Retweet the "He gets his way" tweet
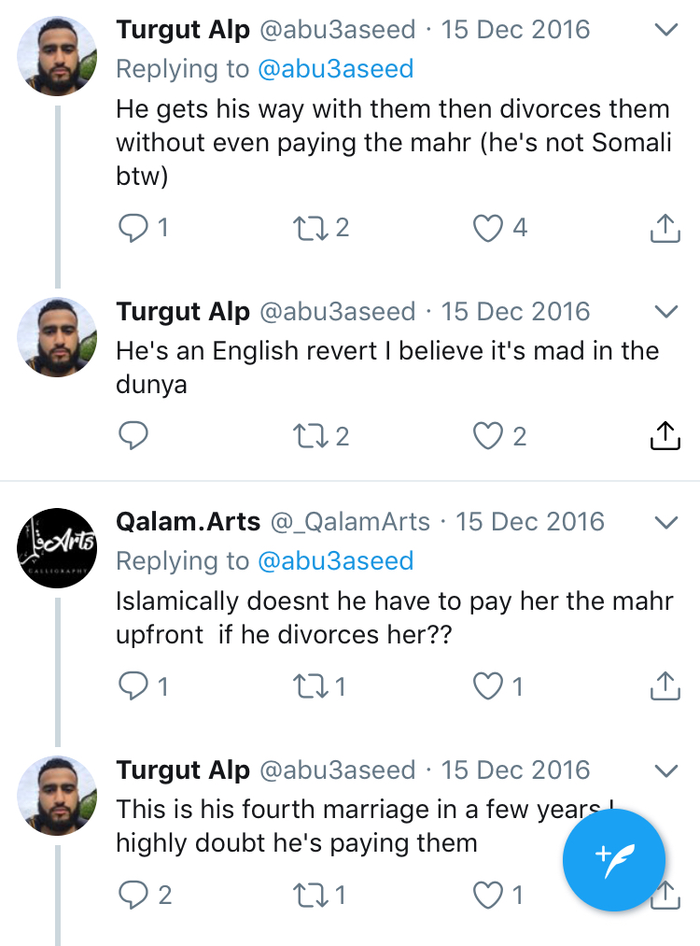Viewport: 700px width, 946px height. point(311,227)
